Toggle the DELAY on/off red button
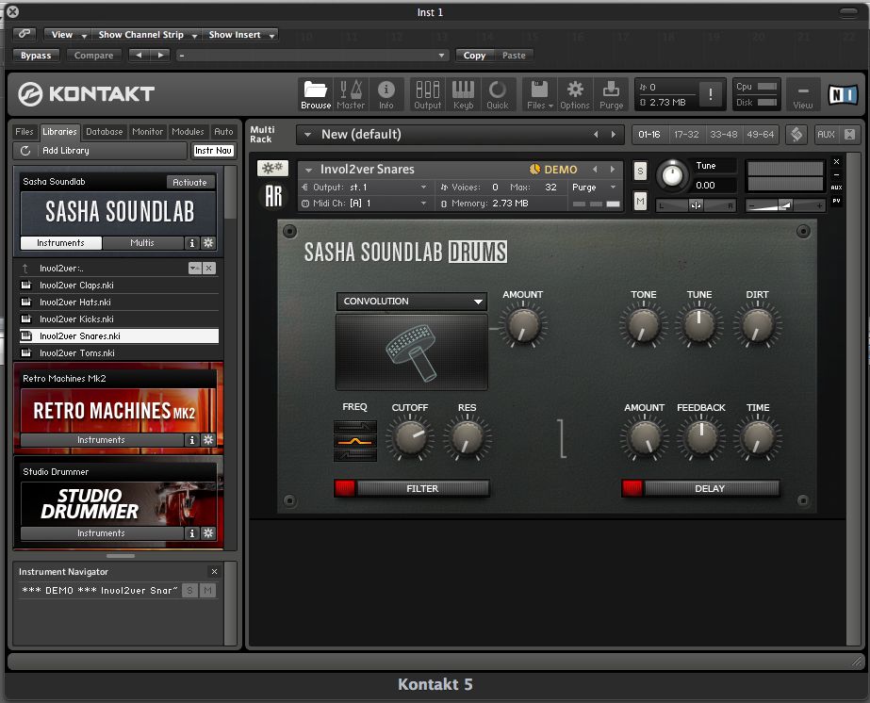 coord(632,488)
